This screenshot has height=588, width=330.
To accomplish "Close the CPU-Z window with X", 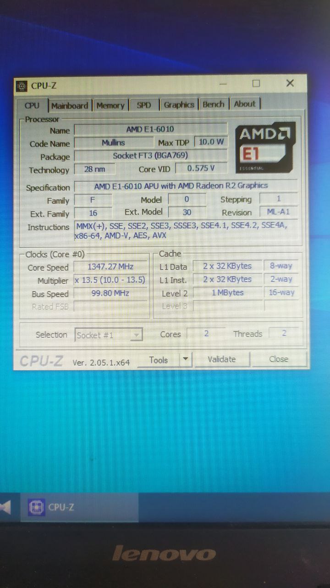I will [x=290, y=83].
